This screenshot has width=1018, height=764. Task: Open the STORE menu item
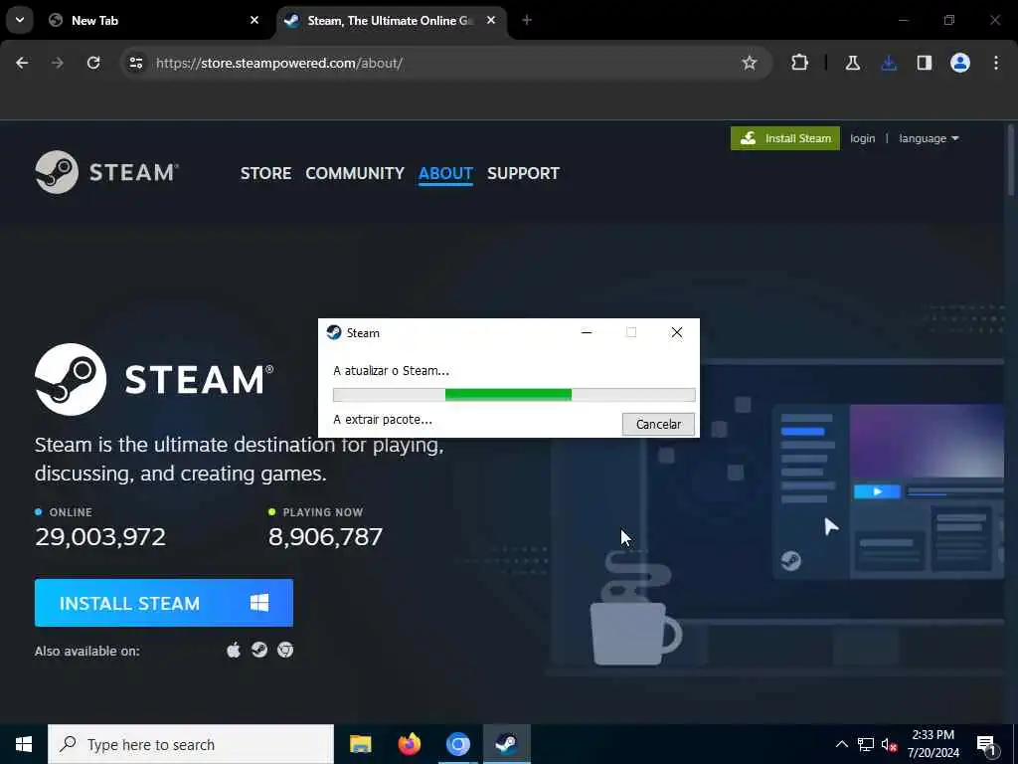(265, 173)
